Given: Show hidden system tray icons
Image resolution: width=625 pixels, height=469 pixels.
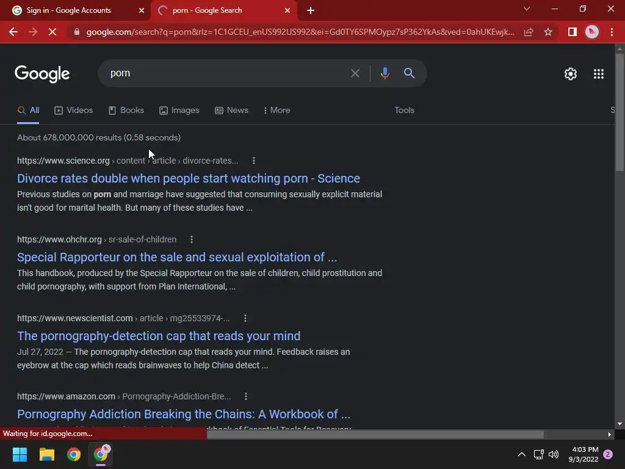Looking at the screenshot, I should pos(521,454).
